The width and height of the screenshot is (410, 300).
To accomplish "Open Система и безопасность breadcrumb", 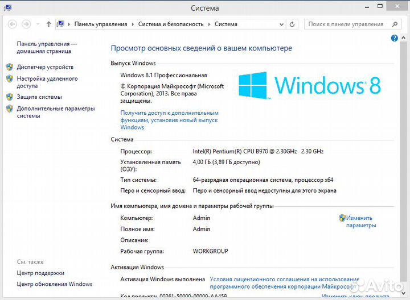I will tap(171, 24).
